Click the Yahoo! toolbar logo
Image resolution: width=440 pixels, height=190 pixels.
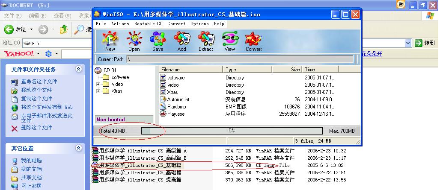(19, 53)
